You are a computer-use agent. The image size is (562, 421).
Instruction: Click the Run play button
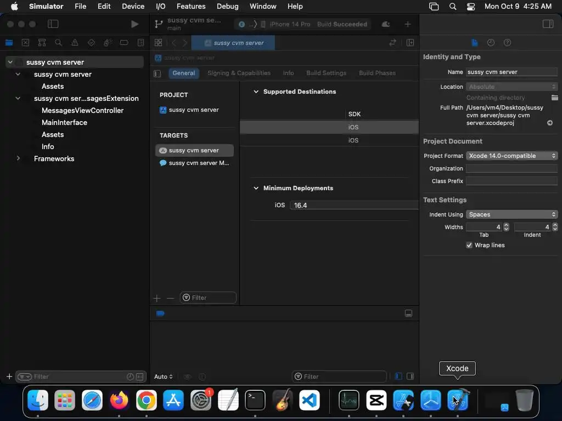point(135,24)
